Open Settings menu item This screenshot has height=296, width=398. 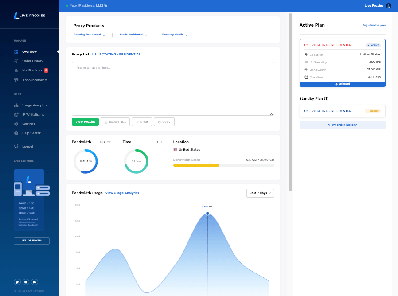[29, 124]
